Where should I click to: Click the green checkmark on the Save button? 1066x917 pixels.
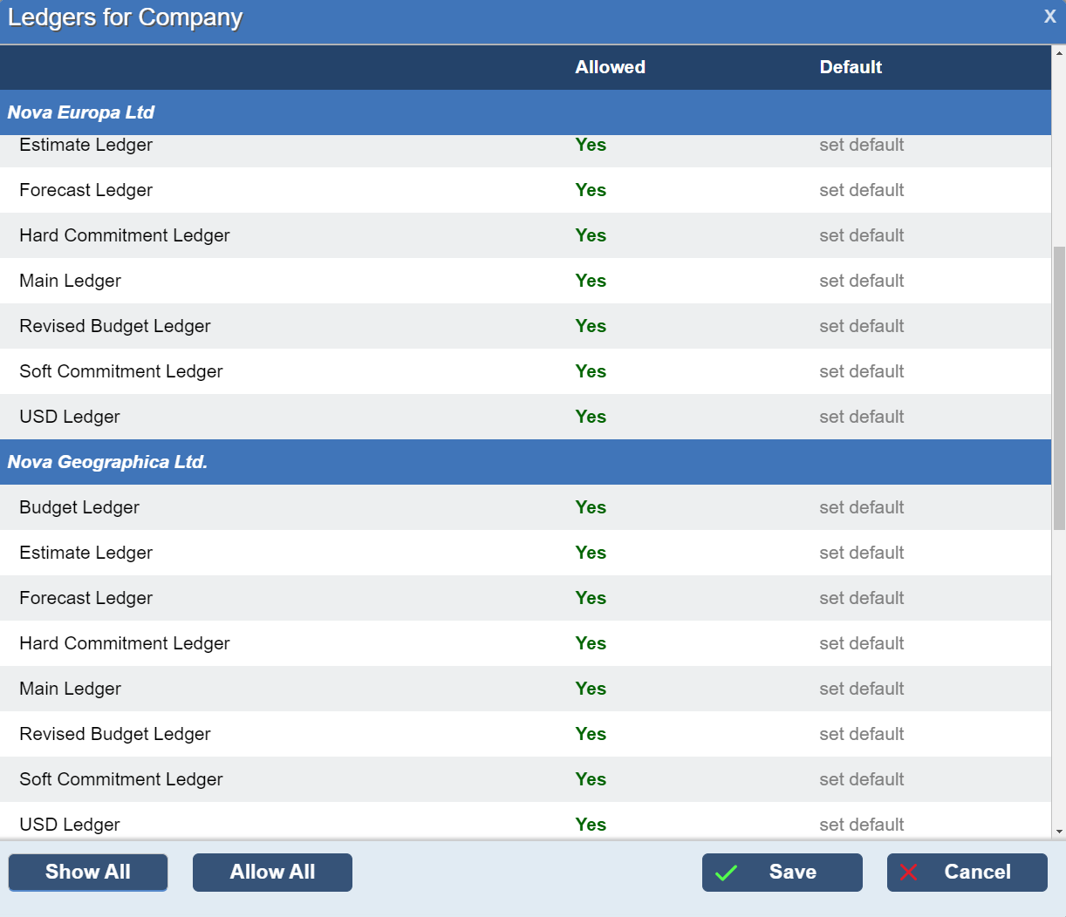(x=726, y=873)
